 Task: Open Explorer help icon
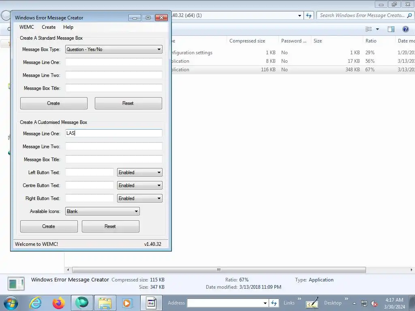pos(405,29)
